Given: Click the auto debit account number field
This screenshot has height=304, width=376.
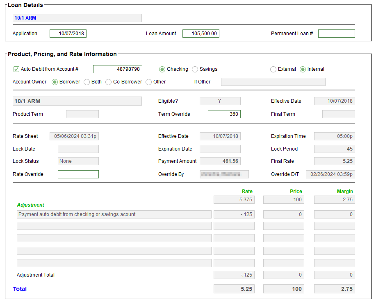Looking at the screenshot, I should 117,69.
